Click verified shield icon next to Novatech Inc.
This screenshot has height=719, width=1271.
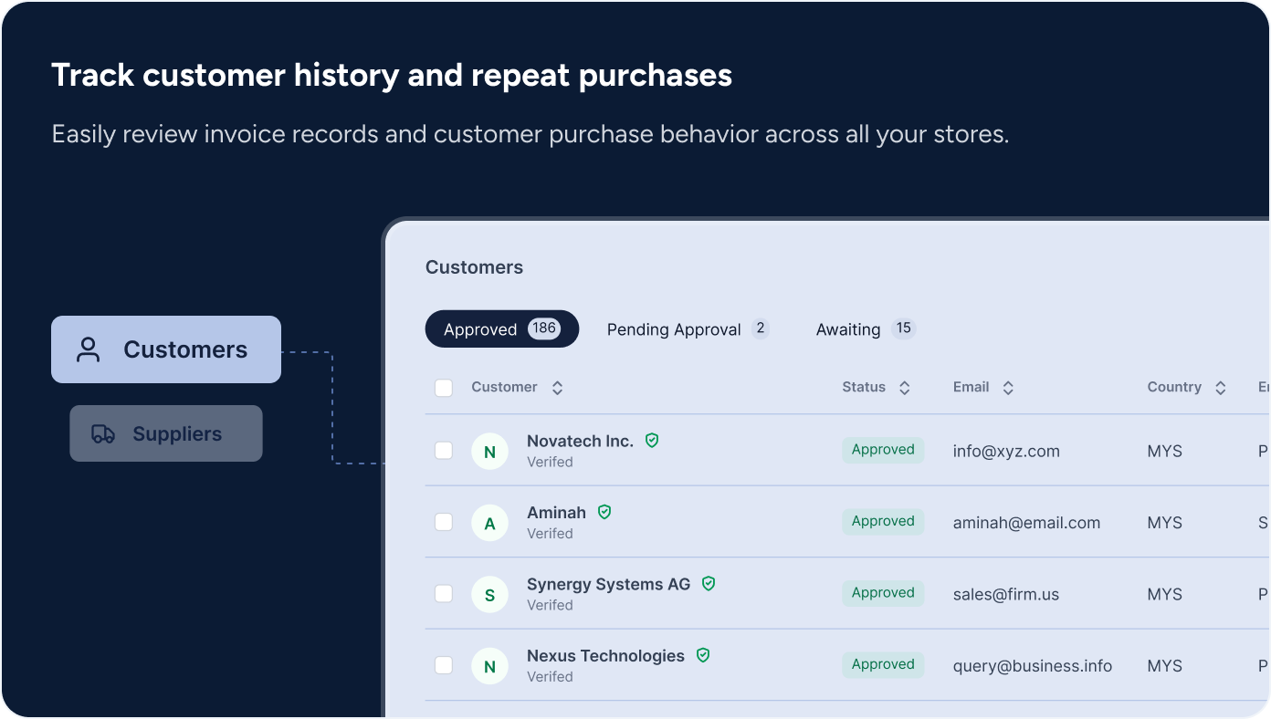(x=652, y=441)
